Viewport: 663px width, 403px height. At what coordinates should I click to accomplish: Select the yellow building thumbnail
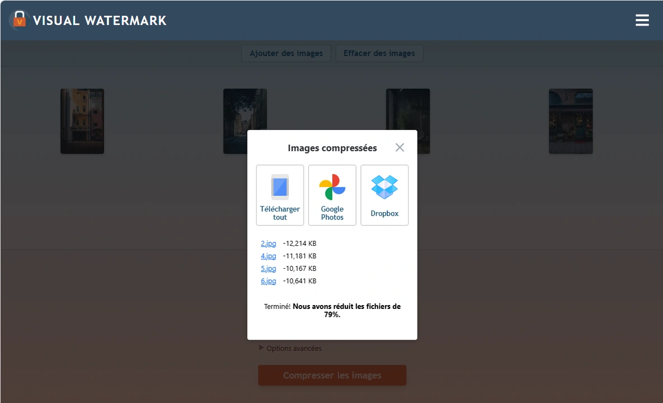pos(82,121)
